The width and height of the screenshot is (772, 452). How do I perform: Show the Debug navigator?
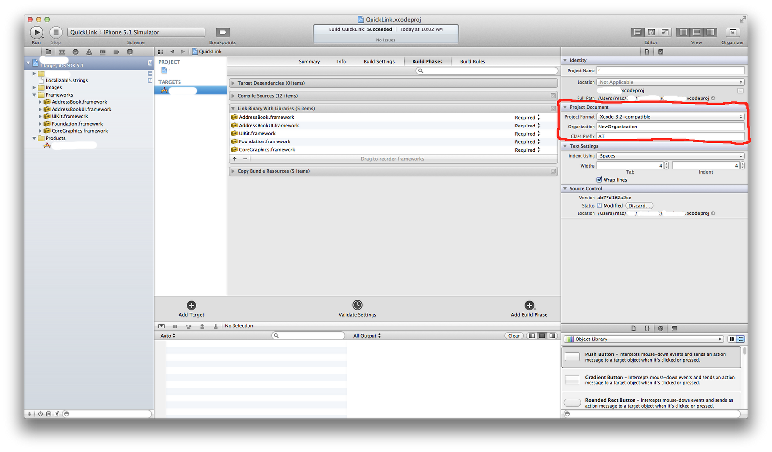coord(102,52)
